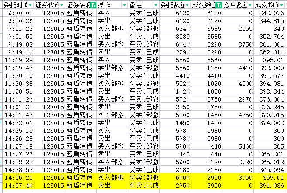Click average price cell 344.815
The height and width of the screenshot is (193, 287).
point(270,21)
